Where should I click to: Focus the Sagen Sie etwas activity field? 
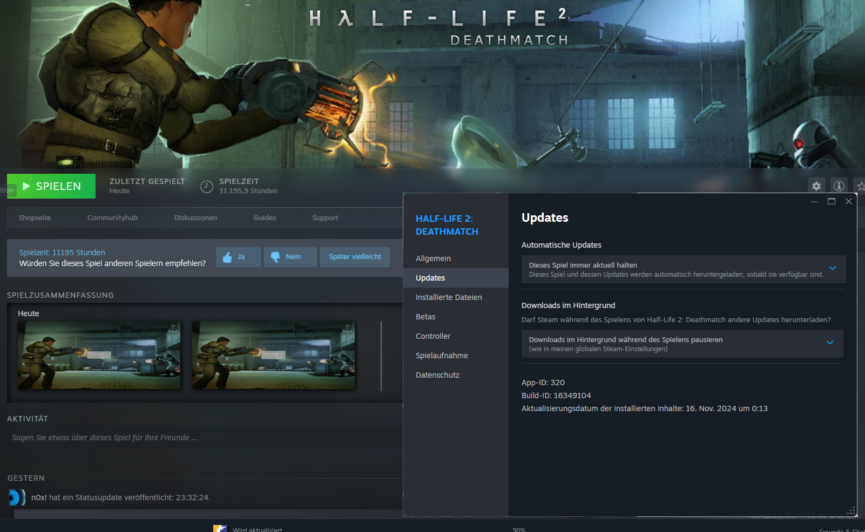pos(205,438)
